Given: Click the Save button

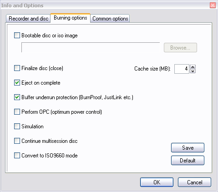Looking at the screenshot, I should pyautogui.click(x=188, y=147).
